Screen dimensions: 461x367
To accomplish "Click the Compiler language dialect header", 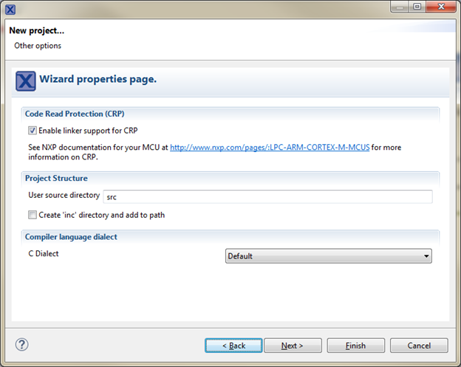I will click(x=71, y=236).
